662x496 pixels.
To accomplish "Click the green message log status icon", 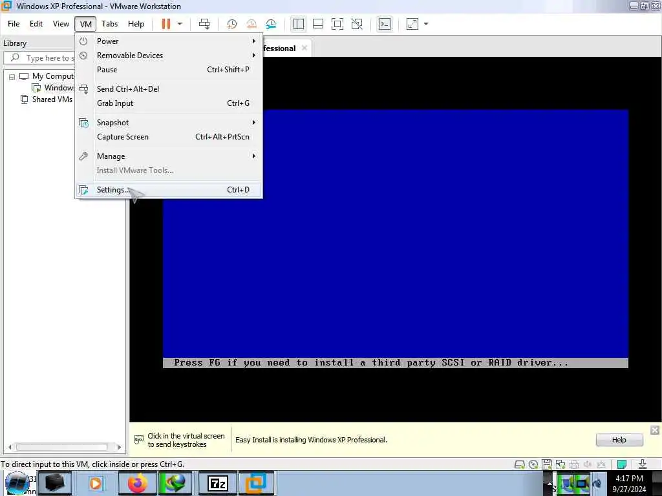I will [x=622, y=464].
